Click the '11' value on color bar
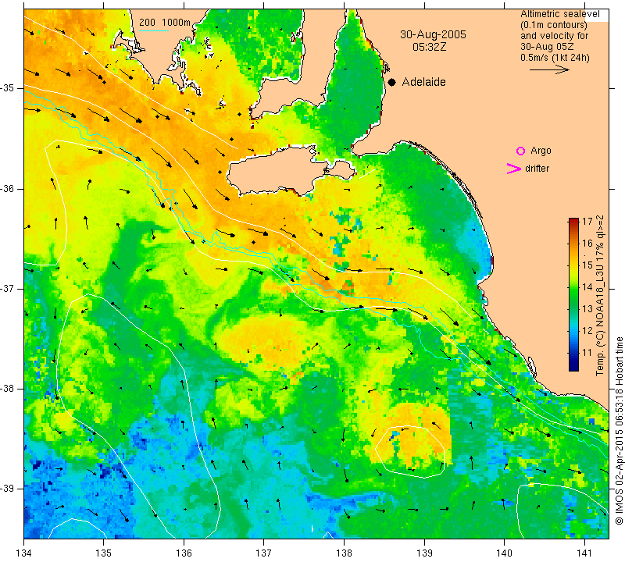Image resolution: width=625 pixels, height=562 pixels. coord(587,353)
